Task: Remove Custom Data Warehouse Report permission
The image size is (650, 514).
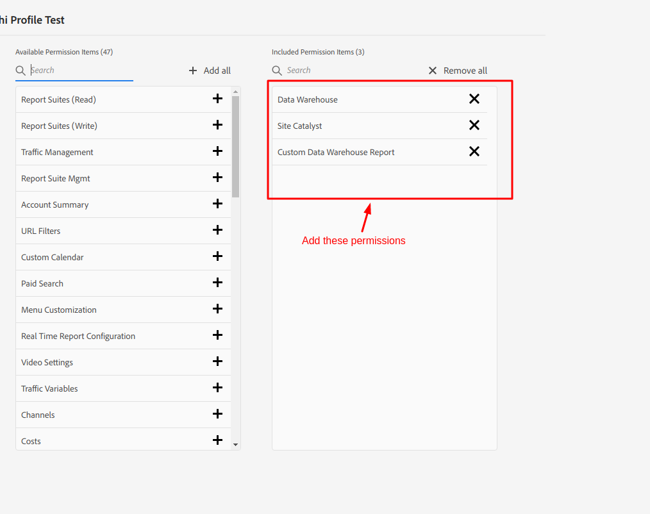Action: click(474, 151)
